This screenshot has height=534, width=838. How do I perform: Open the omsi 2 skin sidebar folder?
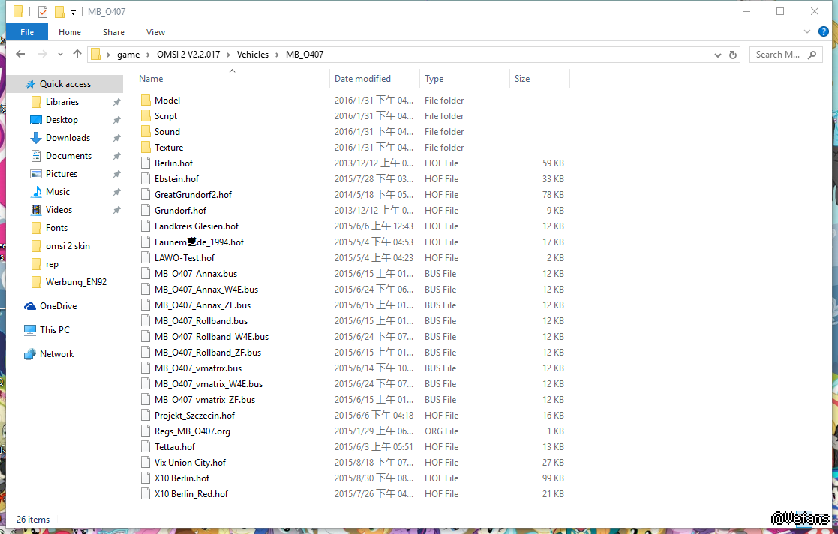pyautogui.click(x=68, y=246)
